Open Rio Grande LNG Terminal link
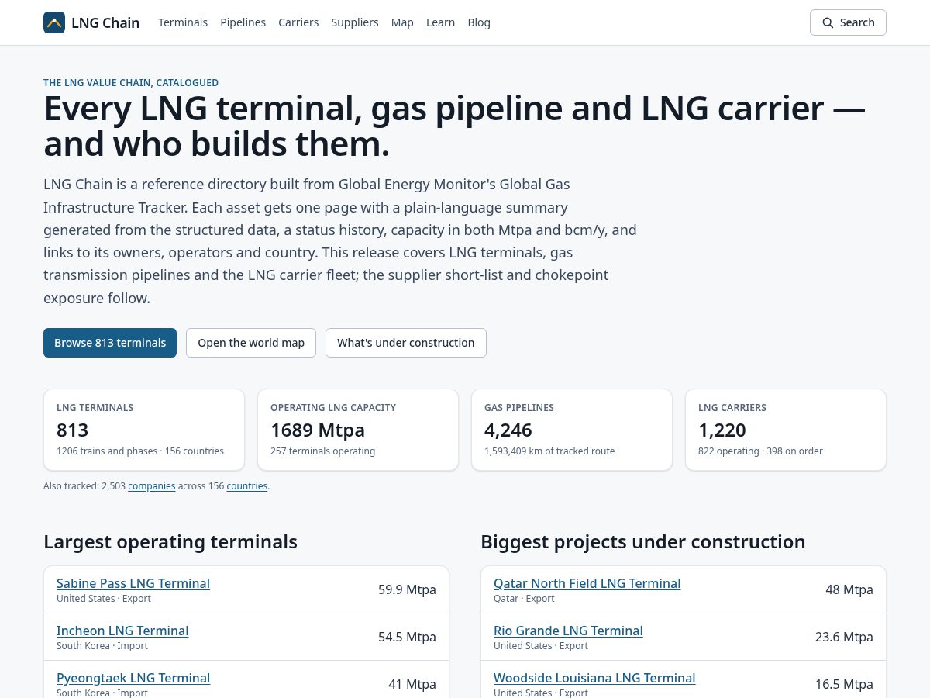 [x=568, y=631]
